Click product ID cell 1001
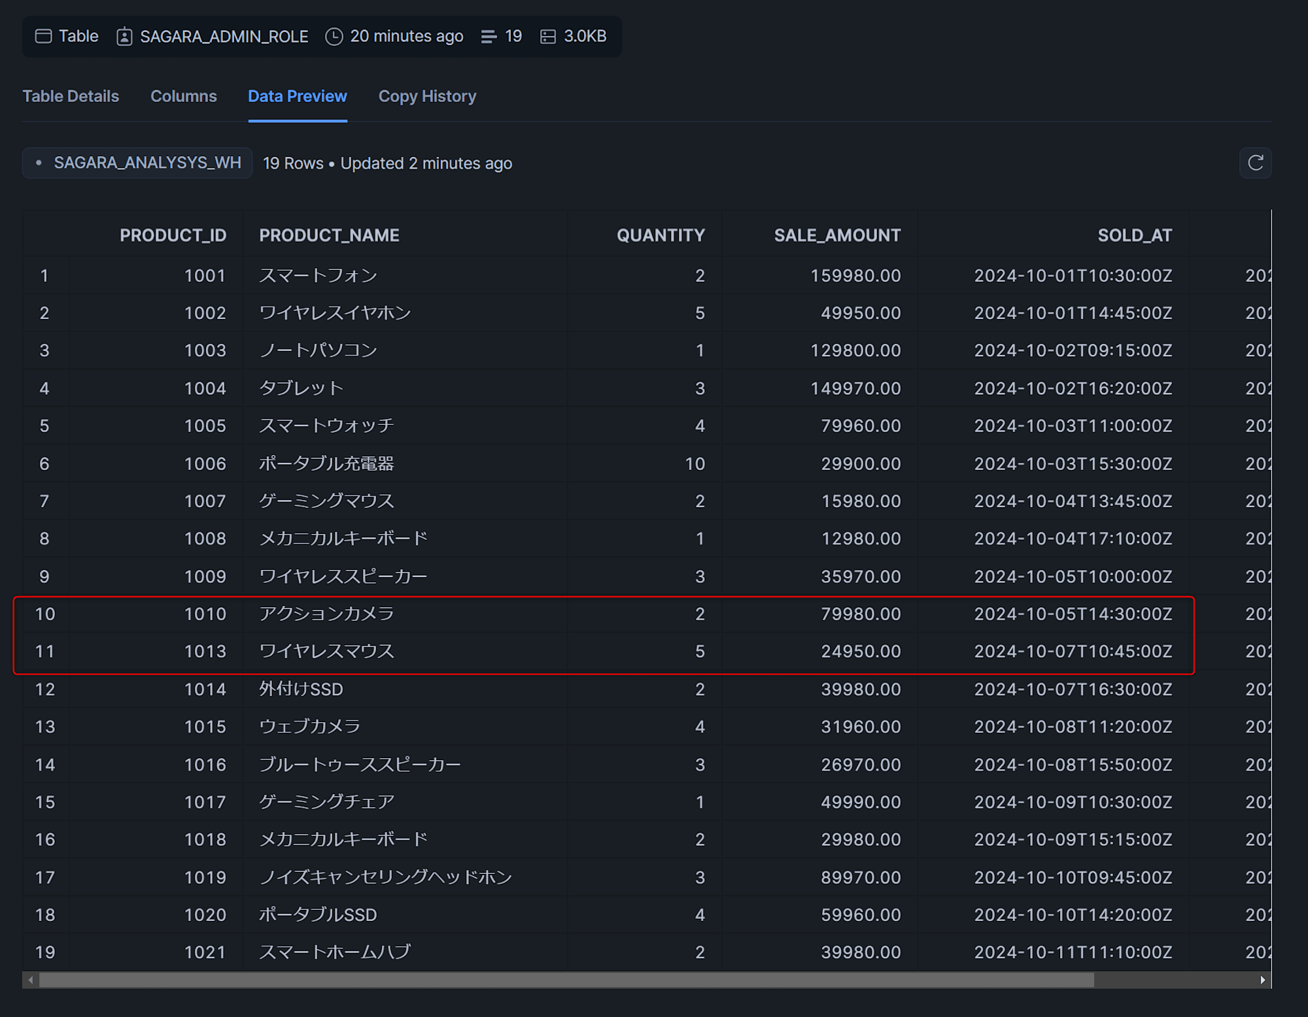Viewport: 1308px width, 1017px height. 205,276
